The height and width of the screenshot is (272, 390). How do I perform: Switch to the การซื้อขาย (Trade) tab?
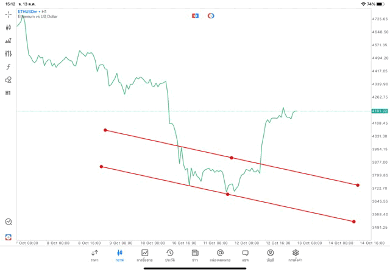(x=144, y=255)
